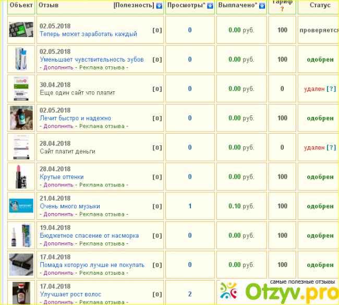The image size is (339, 305).
Task: Click [?] help next to first удален status
Action: (331, 89)
